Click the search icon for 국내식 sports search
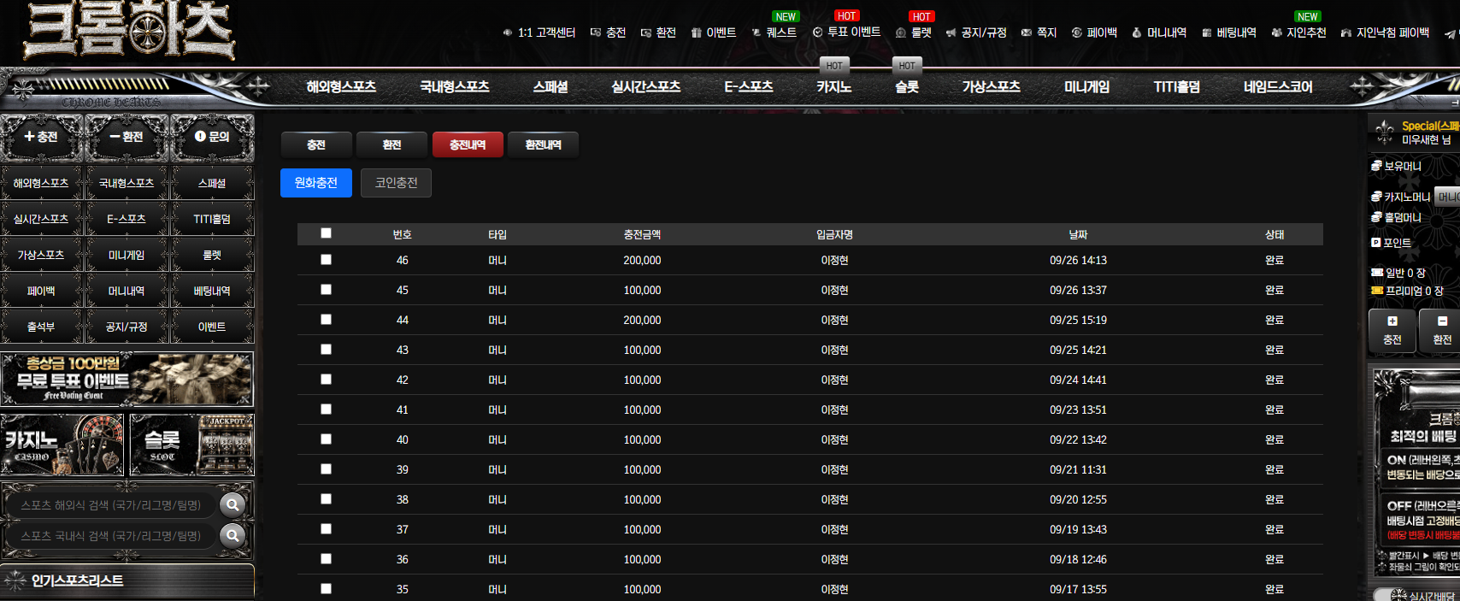1460x601 pixels. [233, 535]
